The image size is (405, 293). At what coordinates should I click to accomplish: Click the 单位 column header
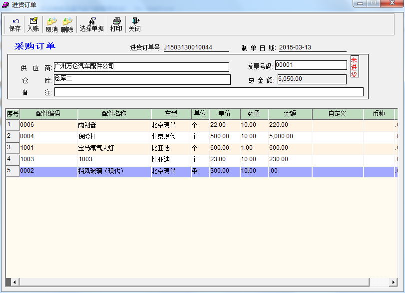(200, 114)
